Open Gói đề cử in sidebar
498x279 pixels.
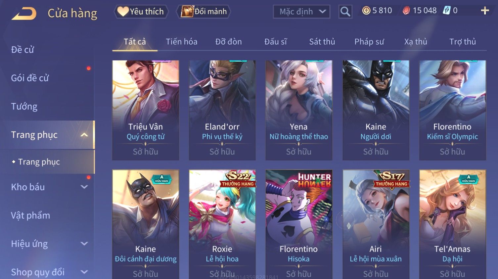point(30,78)
